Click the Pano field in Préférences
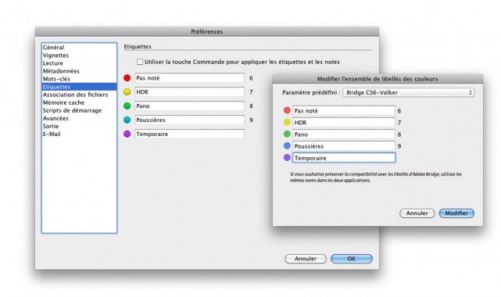The image size is (501, 297). [x=189, y=106]
